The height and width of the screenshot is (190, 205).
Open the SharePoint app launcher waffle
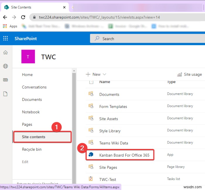5,38
